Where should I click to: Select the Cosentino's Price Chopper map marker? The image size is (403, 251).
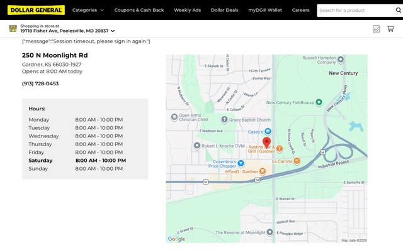click(241, 163)
